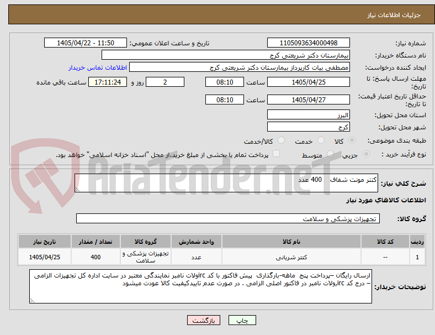This screenshot has height=335, width=435.
Task: Click the buyer notes textarea ارسال رایگان
Action: pos(200,286)
